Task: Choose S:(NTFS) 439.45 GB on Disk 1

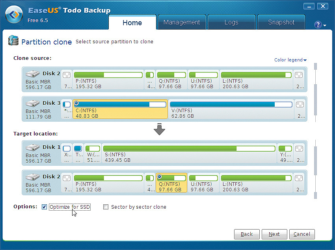Action: [x=189, y=153]
